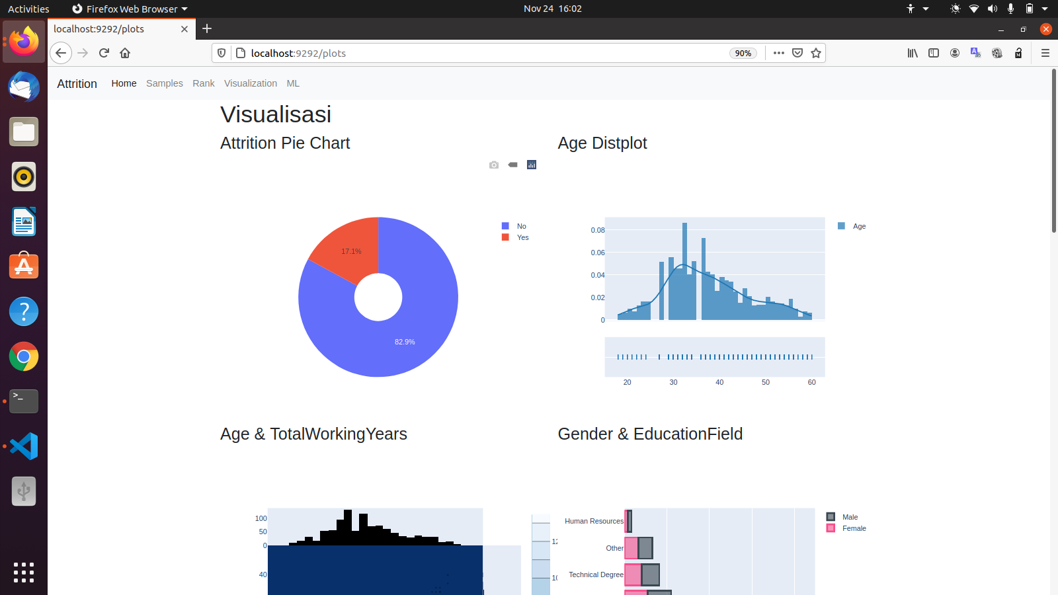Open Ubuntu Software from the dock
Viewport: 1058px width, 595px height.
pyautogui.click(x=24, y=266)
